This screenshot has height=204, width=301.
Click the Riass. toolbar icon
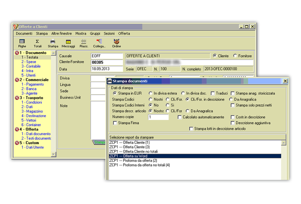click(84, 41)
